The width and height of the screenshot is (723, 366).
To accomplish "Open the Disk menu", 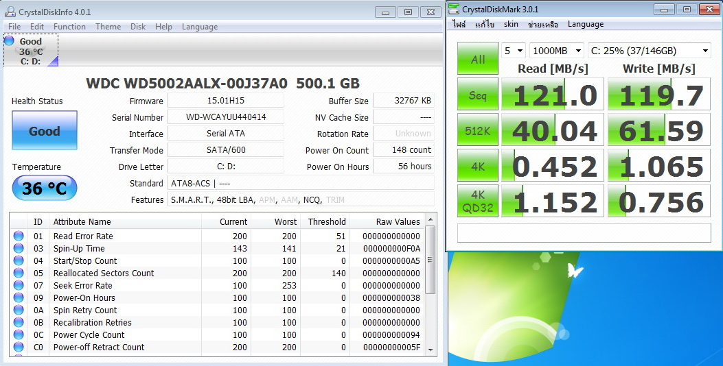I will 138,27.
